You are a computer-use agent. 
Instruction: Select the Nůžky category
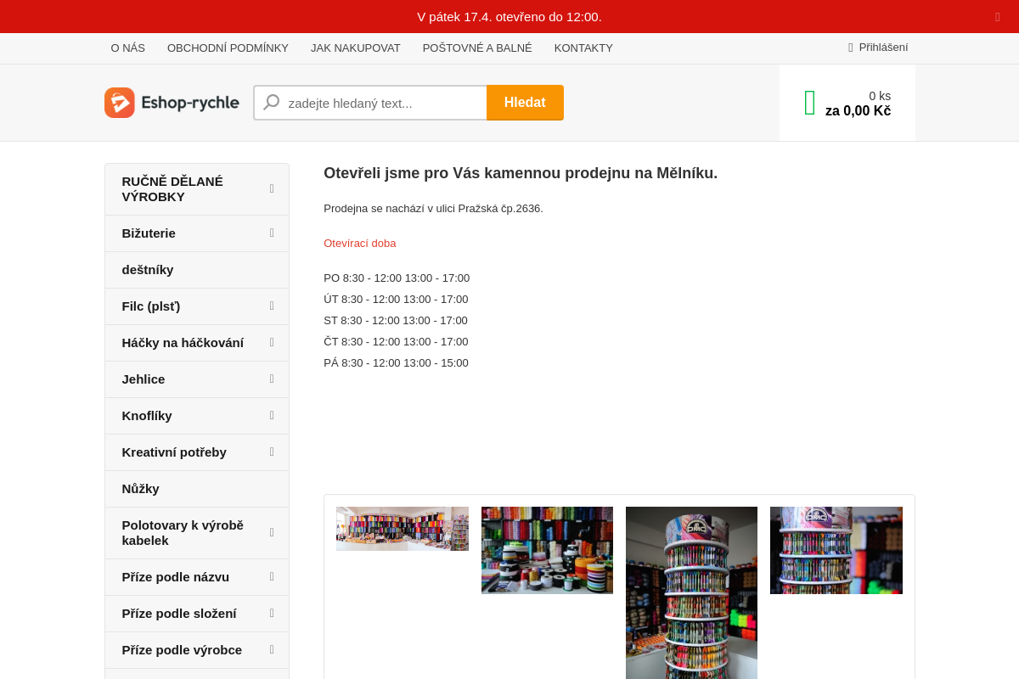click(x=141, y=488)
